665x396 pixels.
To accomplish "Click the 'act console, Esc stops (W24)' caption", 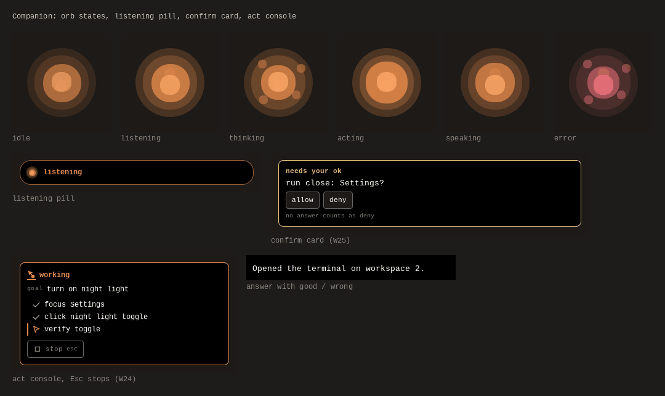I will (75, 379).
